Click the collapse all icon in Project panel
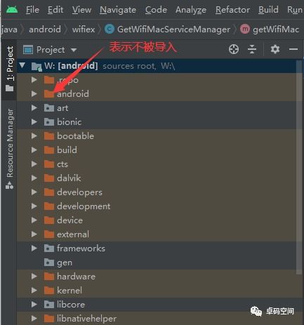This screenshot has height=325, width=304. pos(252,49)
